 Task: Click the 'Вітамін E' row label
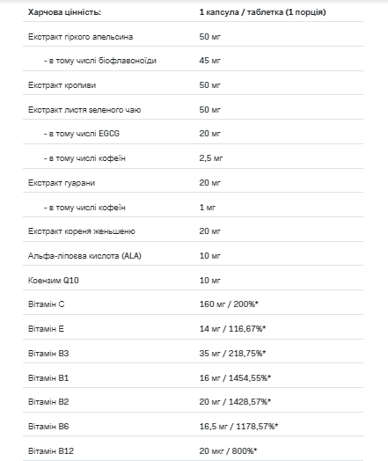click(x=46, y=329)
